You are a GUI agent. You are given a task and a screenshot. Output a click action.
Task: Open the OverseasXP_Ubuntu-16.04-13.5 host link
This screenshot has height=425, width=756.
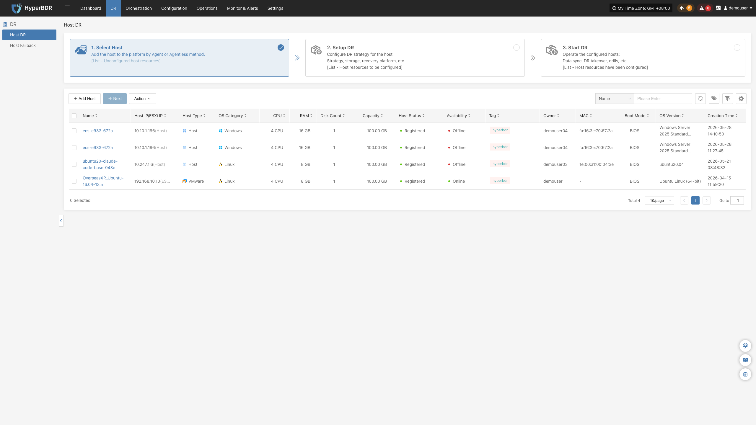[103, 181]
